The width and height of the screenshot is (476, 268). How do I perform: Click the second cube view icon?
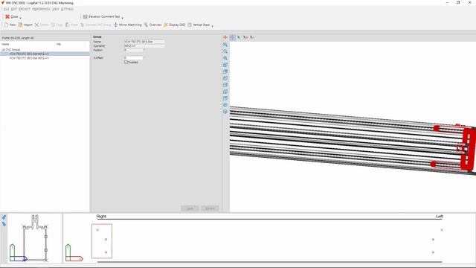[225, 71]
